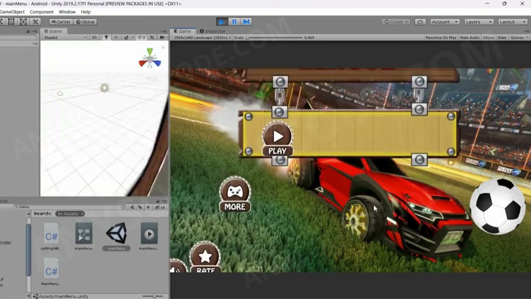The width and height of the screenshot is (531, 299).
Task: Click the soccer ball in game view
Action: 497,206
